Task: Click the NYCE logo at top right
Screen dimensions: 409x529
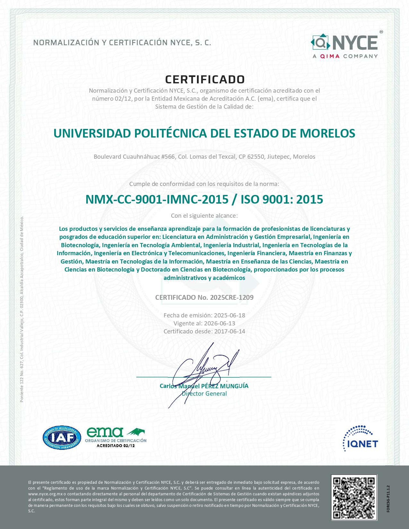Action: click(x=345, y=43)
